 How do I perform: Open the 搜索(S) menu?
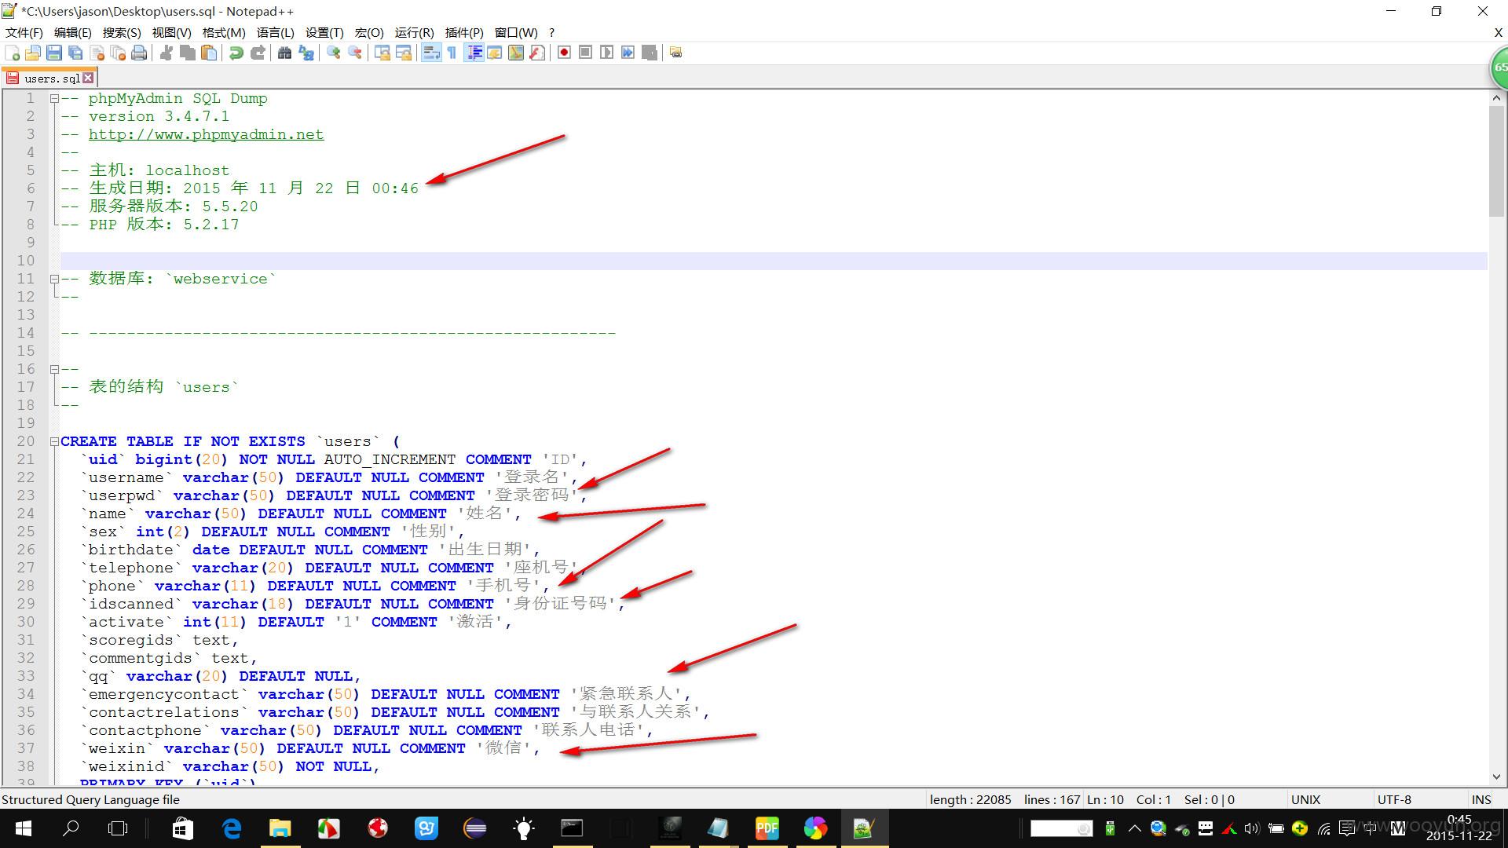point(122,32)
